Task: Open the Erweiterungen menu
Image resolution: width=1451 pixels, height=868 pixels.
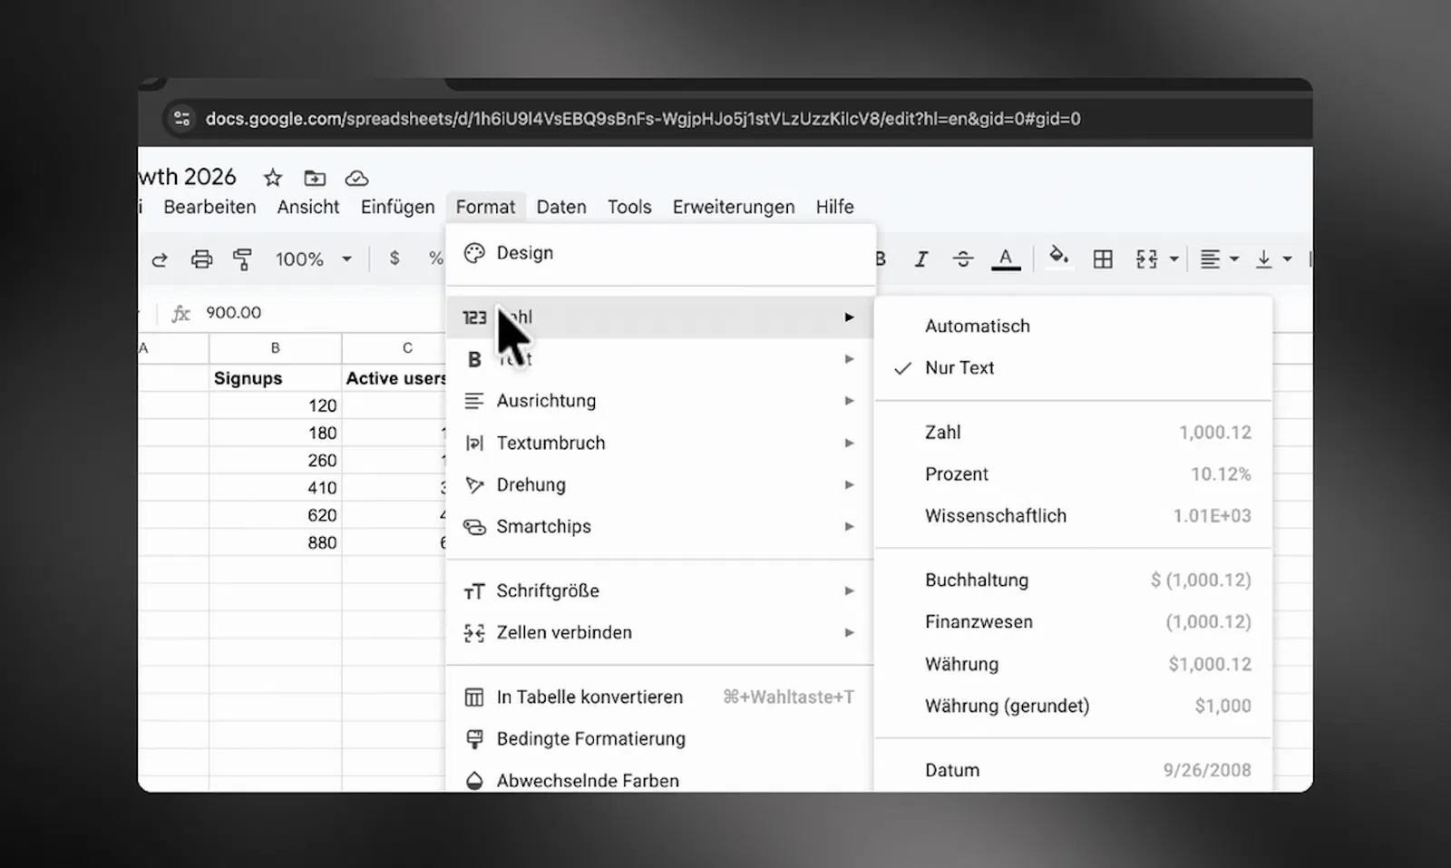Action: tap(734, 207)
